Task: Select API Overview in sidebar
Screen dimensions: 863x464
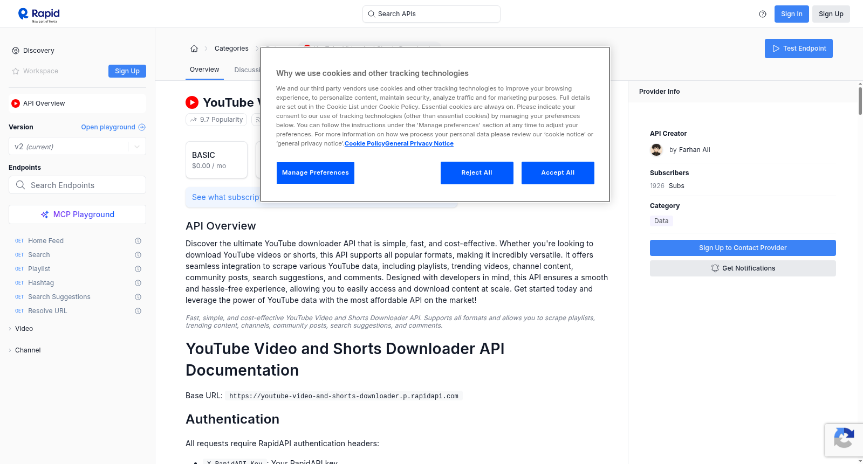Action: click(77, 103)
